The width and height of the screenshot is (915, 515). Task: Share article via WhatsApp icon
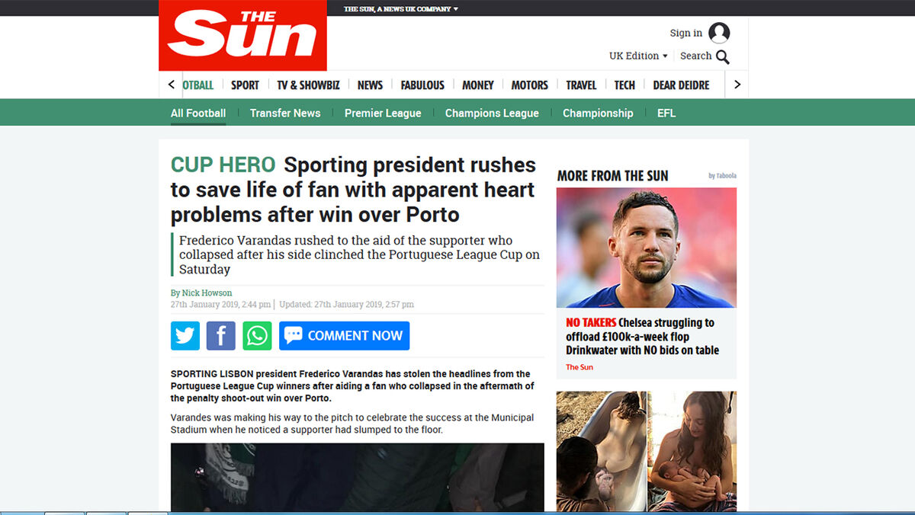tap(257, 335)
